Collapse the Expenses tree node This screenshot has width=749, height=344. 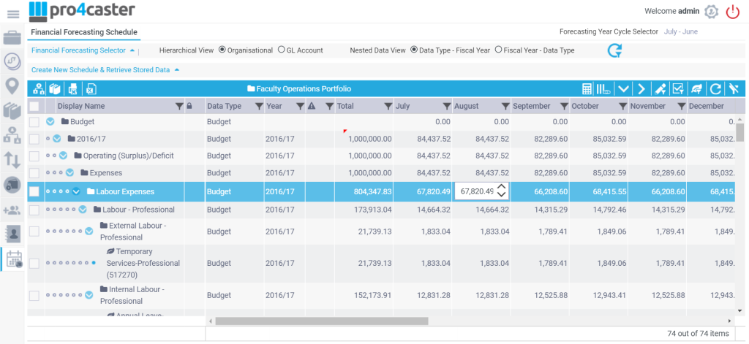click(69, 172)
